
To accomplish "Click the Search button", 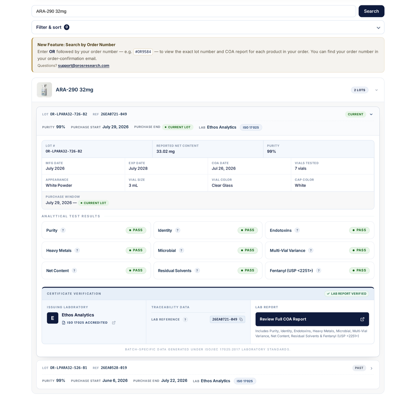I will point(371,11).
